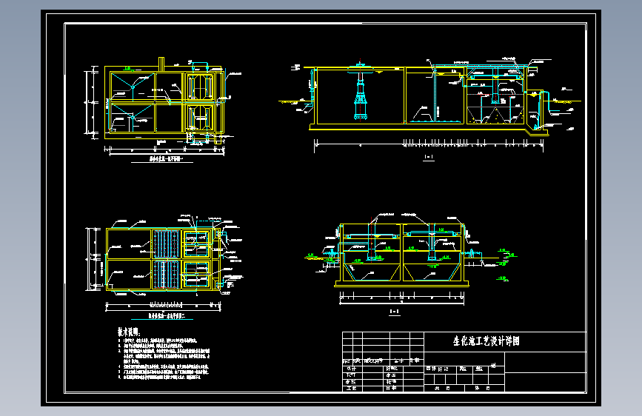Click technical note item 1 text line
The height and width of the screenshot is (416, 642).
[158, 340]
